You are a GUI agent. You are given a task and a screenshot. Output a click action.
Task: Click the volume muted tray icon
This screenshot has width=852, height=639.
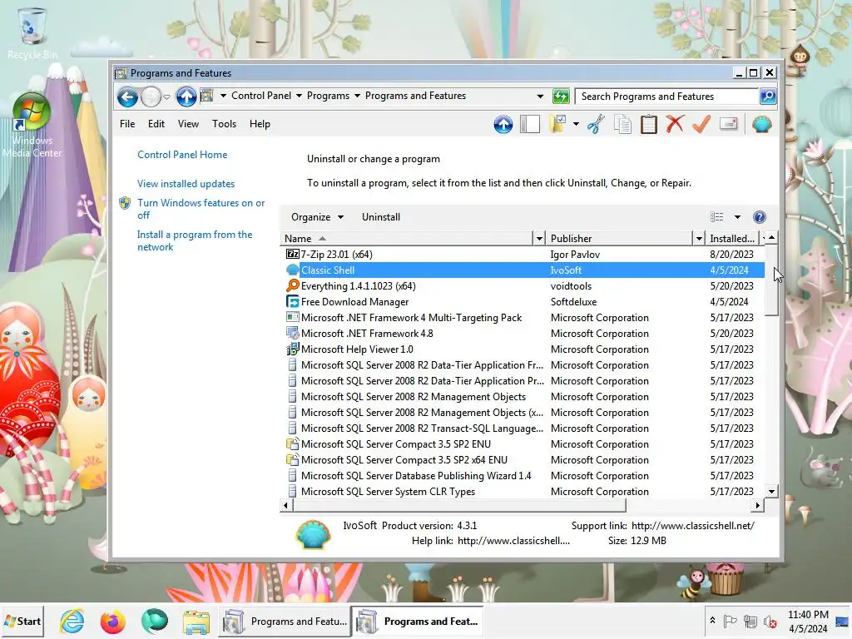click(x=770, y=622)
